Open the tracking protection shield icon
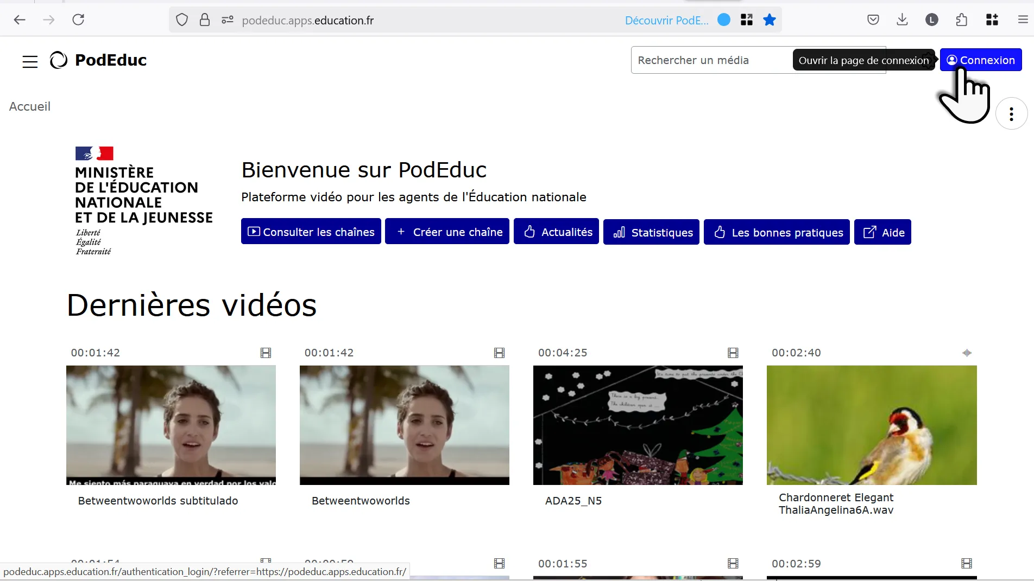Screen dimensions: 1034x581 [x=182, y=20]
